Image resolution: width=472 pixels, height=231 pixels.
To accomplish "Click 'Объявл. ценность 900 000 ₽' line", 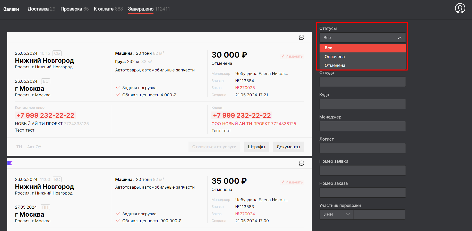I will (152, 221).
